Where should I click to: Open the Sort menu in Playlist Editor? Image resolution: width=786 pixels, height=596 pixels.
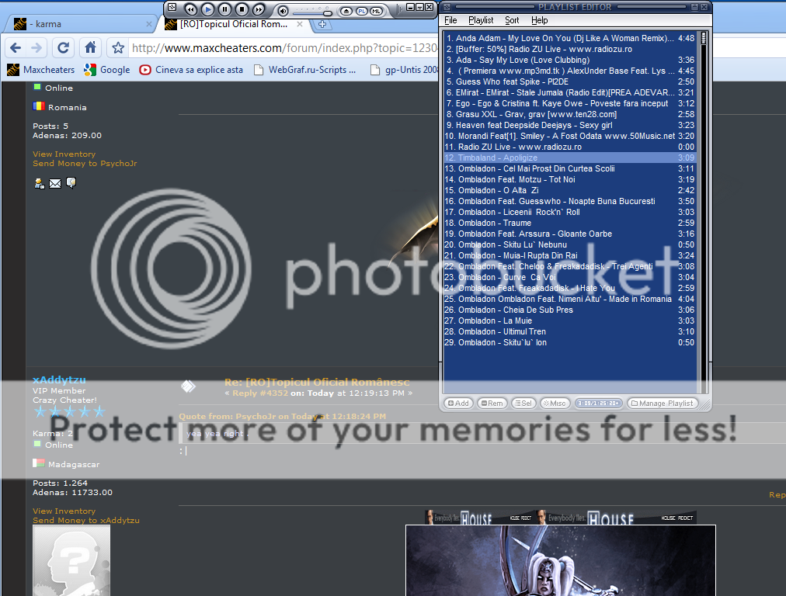512,20
